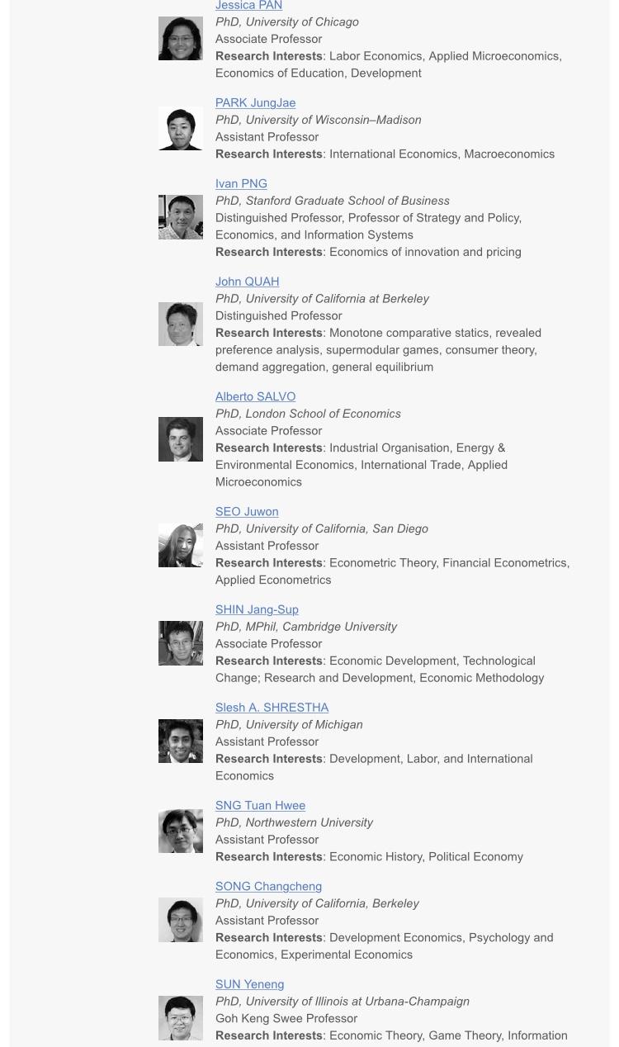Image resolution: width=619 pixels, height=1047 pixels.
Task: Open SNG Tuan Hwee's profile link
Action: click(x=260, y=806)
